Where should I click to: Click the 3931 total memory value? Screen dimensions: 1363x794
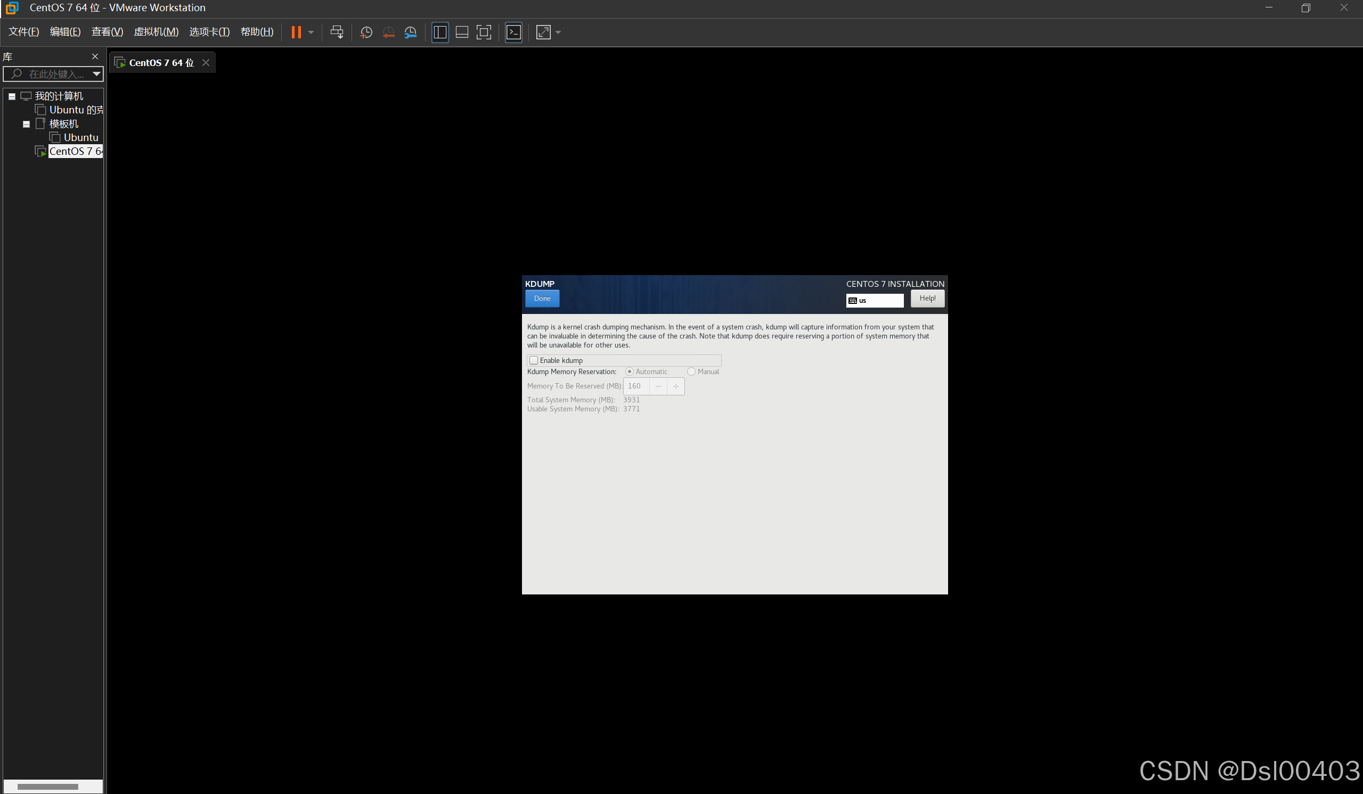[x=631, y=400]
